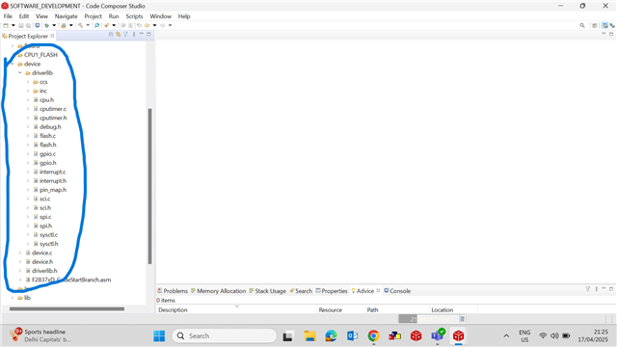Expand the inc folder

28,91
